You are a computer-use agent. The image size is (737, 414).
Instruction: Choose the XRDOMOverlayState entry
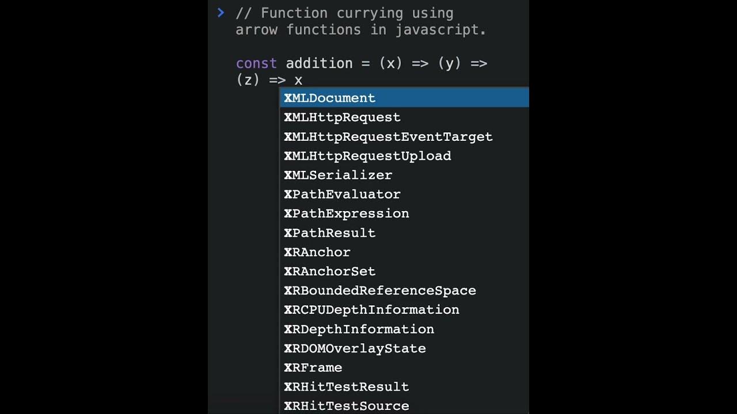[355, 348]
